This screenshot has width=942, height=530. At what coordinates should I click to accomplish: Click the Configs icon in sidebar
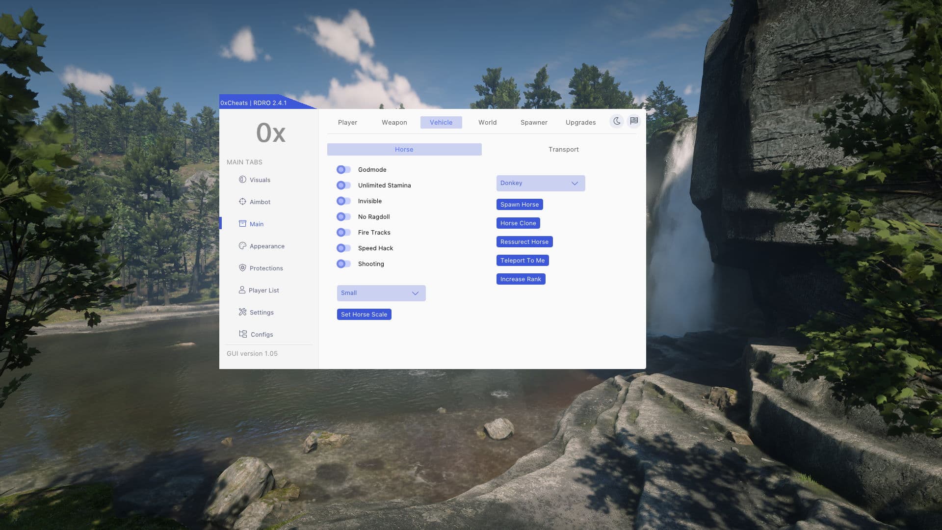click(x=243, y=334)
